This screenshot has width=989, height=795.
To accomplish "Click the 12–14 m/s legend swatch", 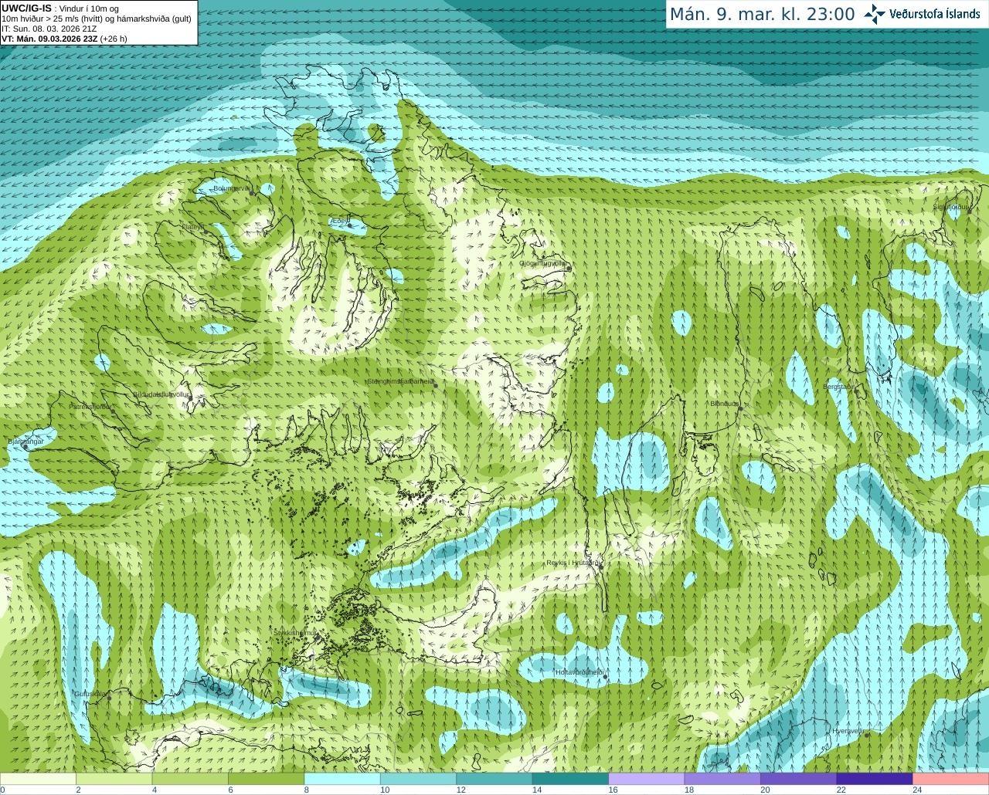I will [x=494, y=779].
